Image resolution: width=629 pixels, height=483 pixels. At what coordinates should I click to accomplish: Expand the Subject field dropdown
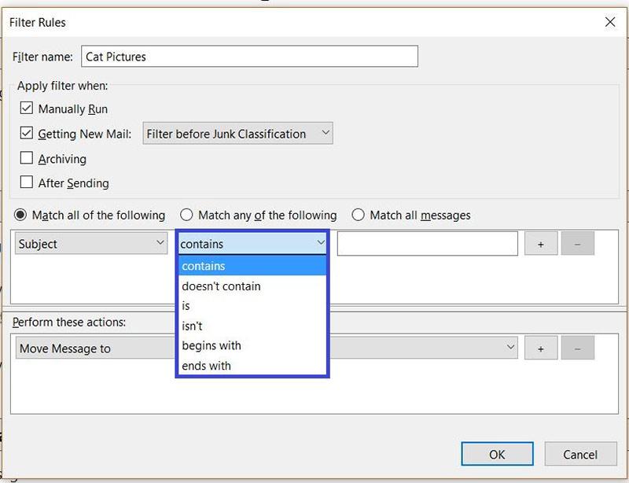pyautogui.click(x=91, y=244)
